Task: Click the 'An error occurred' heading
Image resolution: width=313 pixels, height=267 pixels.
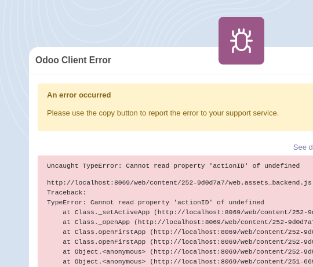Action: (x=79, y=95)
